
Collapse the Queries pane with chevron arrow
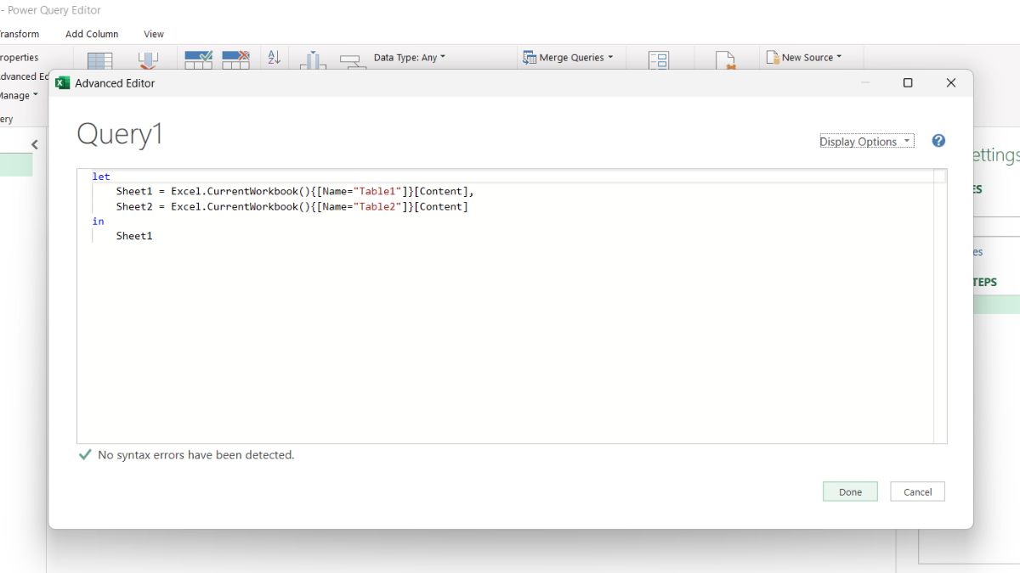[x=35, y=145]
